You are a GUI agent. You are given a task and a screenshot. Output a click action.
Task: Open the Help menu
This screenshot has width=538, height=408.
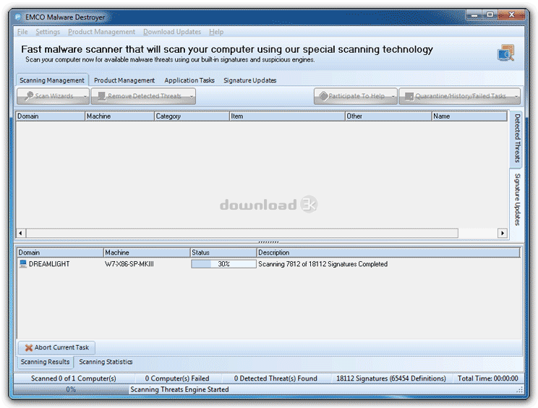tap(216, 32)
